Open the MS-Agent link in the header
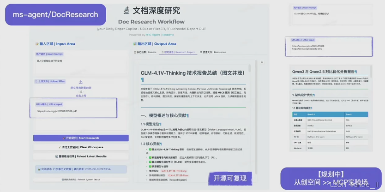The image size is (385, 192). pyautogui.click(x=153, y=35)
